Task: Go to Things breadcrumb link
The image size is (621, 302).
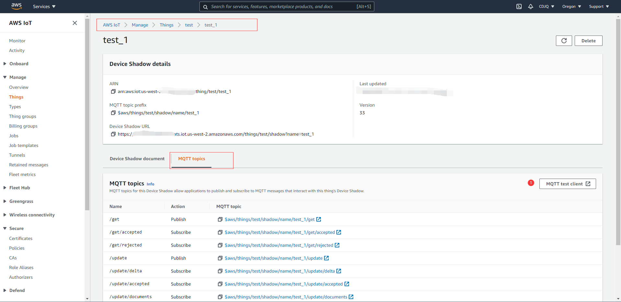Action: coord(166,25)
